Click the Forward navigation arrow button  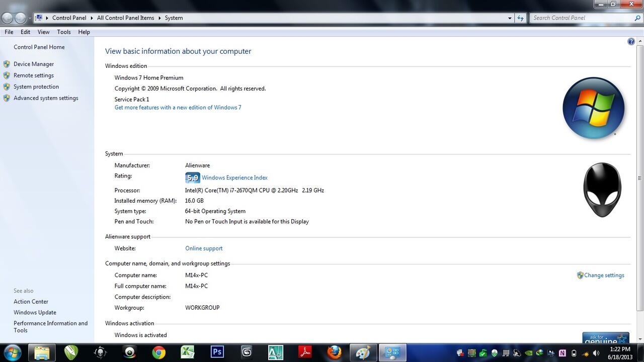[x=20, y=18]
